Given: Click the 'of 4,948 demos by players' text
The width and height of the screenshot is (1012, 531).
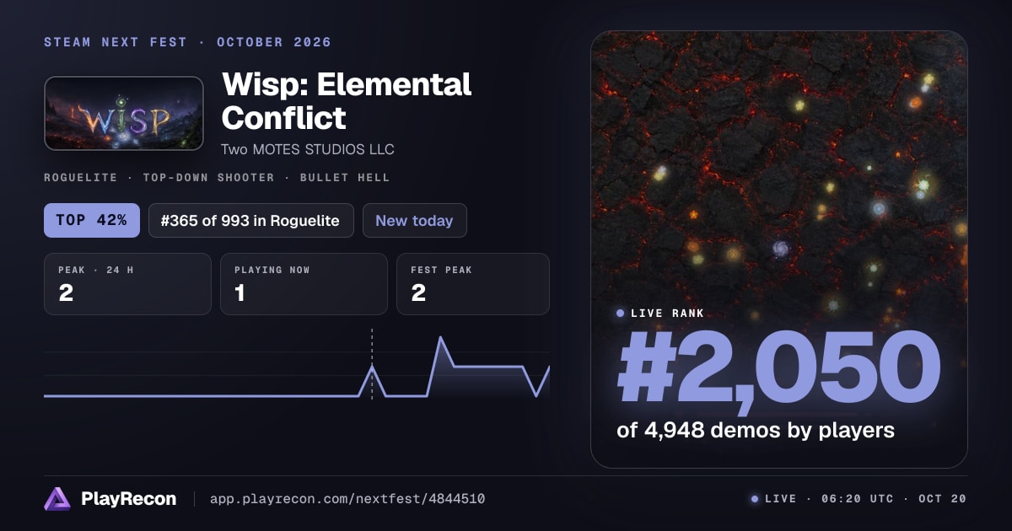Looking at the screenshot, I should (x=755, y=430).
